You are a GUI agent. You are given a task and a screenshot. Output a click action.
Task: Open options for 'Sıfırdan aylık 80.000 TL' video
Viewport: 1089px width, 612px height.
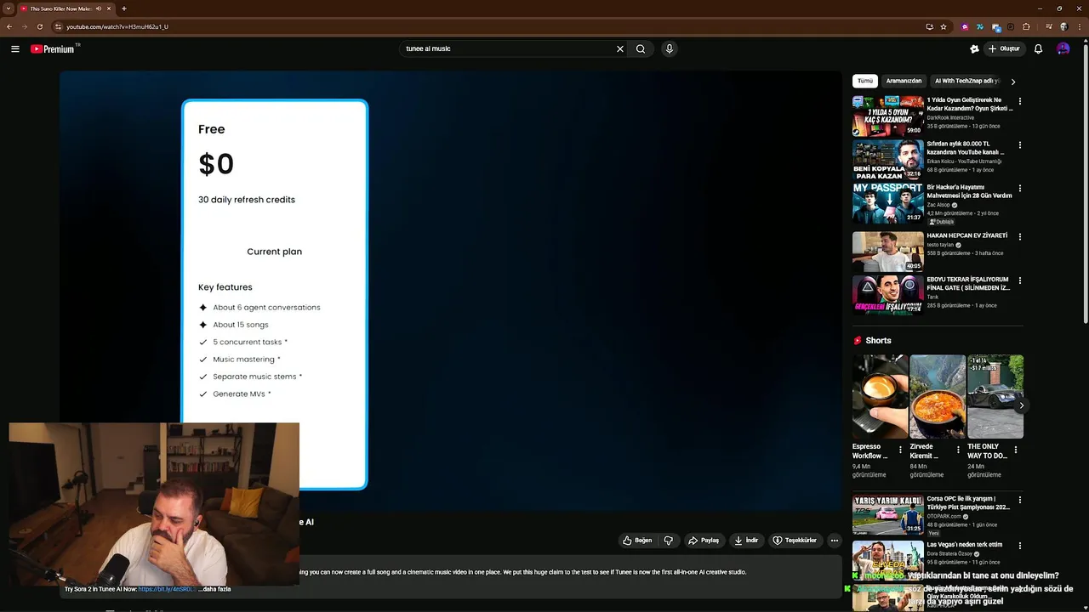[1020, 145]
